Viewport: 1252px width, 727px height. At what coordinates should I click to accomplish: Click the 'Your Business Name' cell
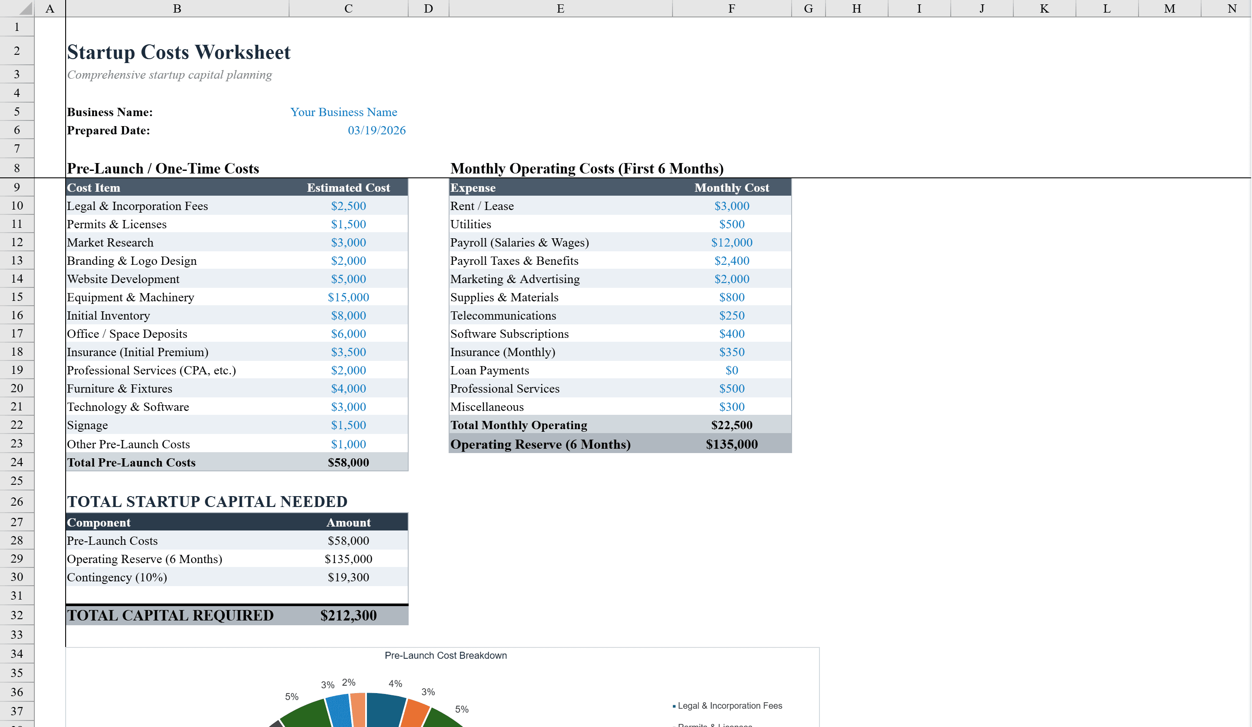[344, 112]
